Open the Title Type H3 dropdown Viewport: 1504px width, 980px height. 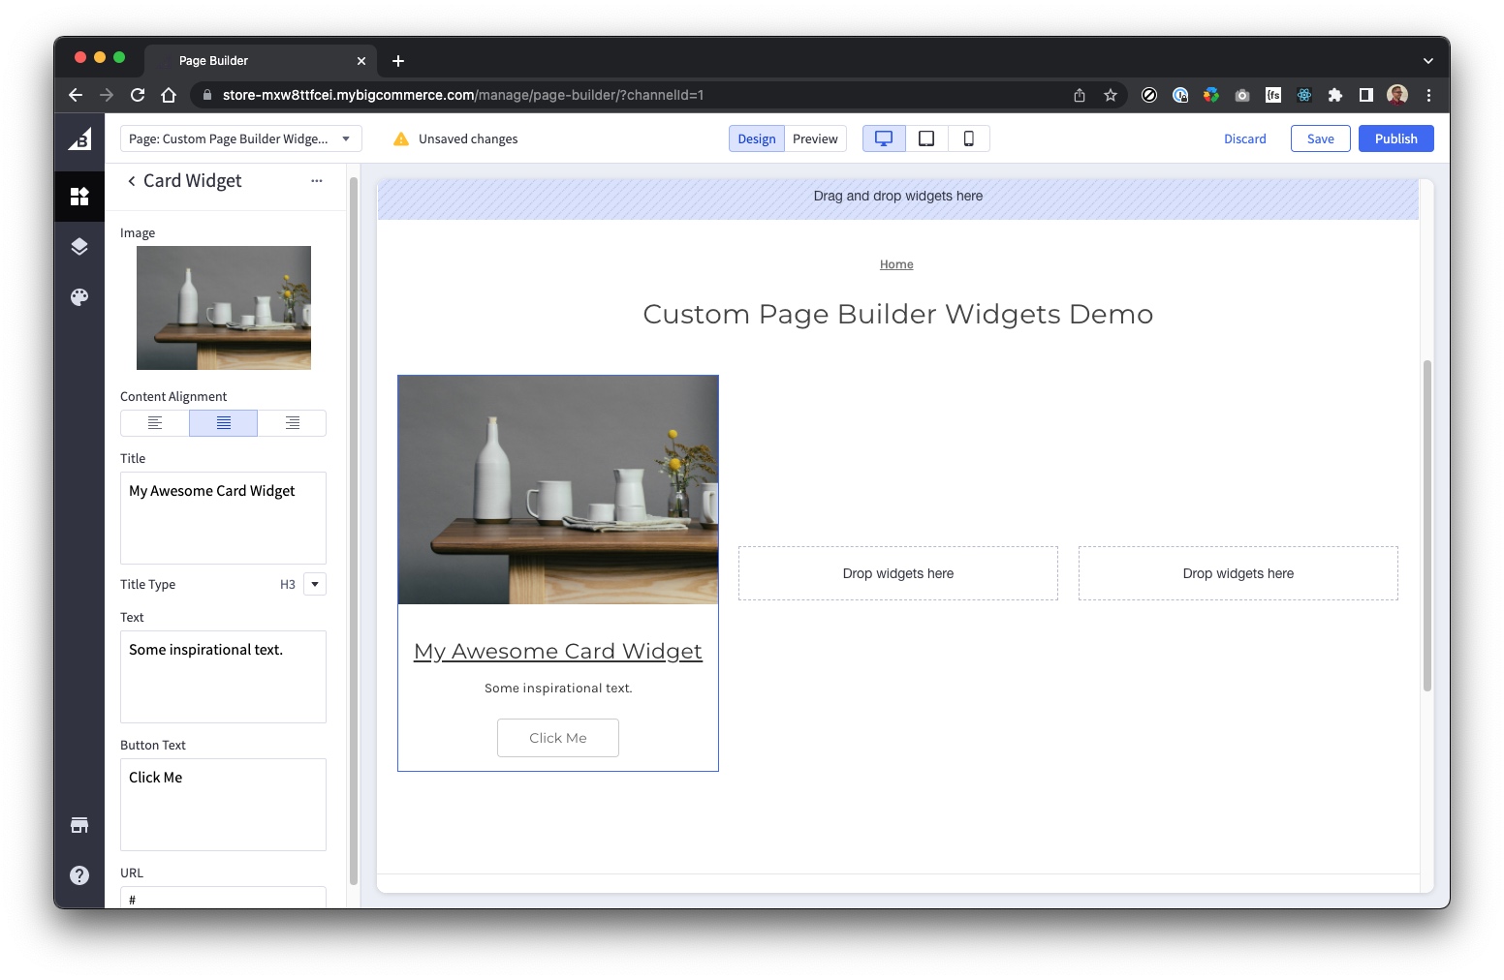(314, 584)
